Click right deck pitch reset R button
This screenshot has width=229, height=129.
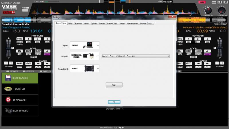coord(215,48)
